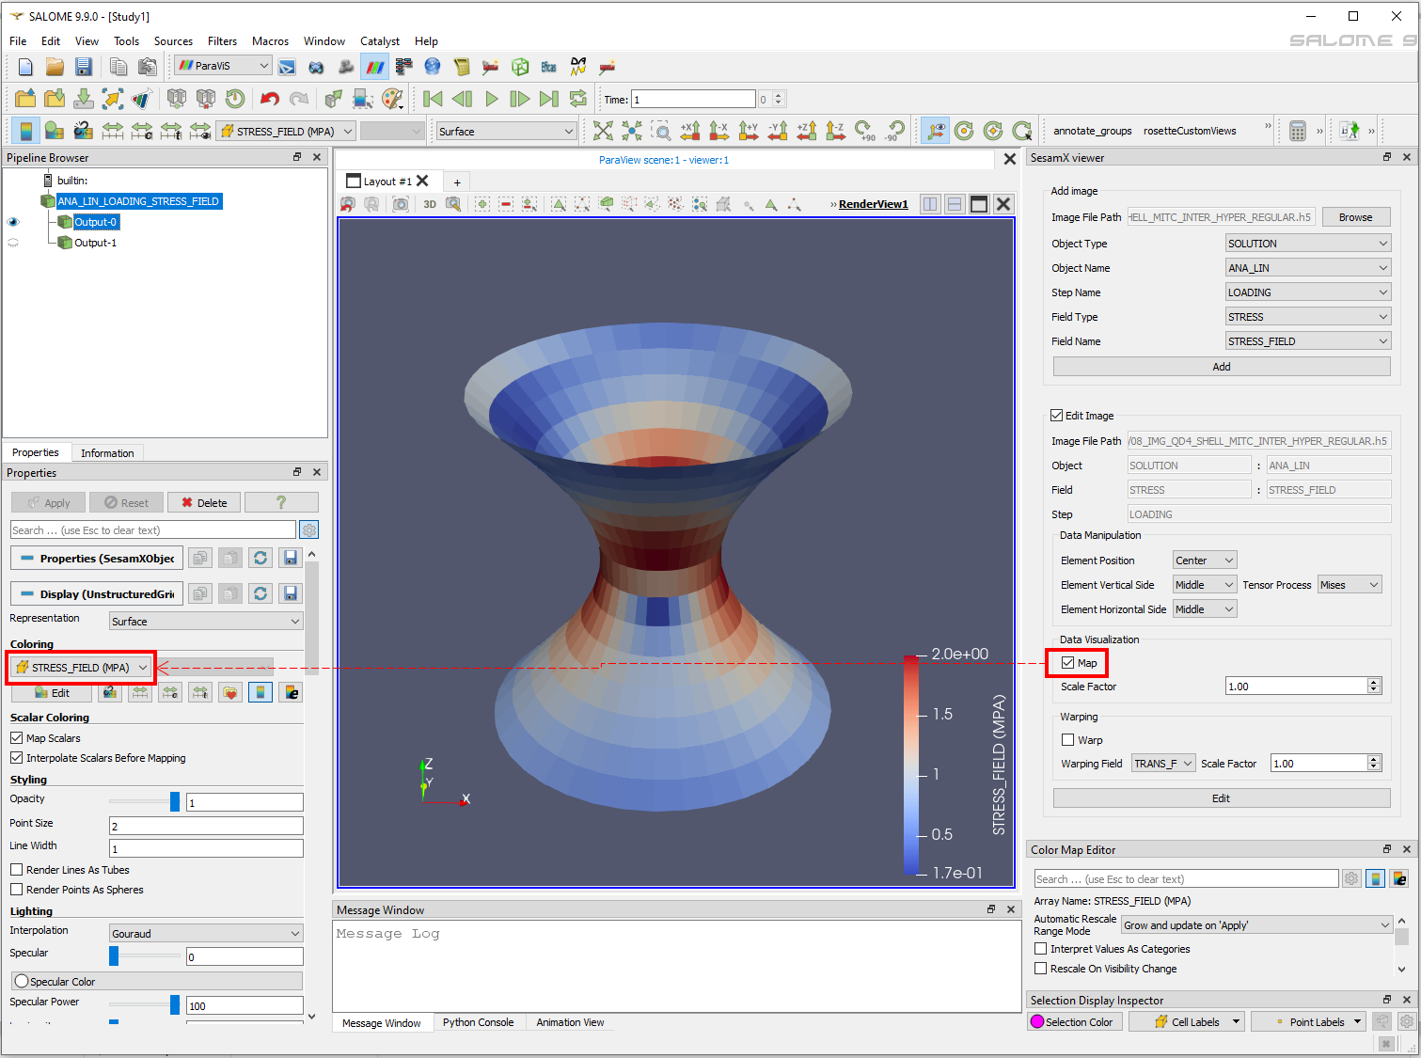Click the Browse button for image file
Screen dimensions: 1421x1058
(x=1355, y=217)
